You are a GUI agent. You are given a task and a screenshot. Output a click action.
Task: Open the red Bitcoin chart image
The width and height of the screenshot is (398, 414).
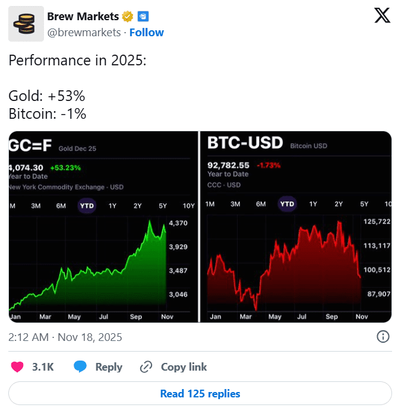(x=295, y=226)
